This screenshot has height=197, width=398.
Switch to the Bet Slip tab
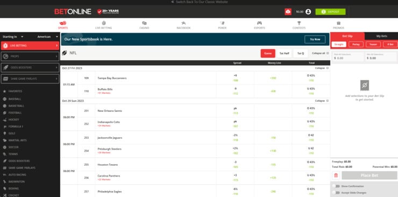pyautogui.click(x=347, y=36)
